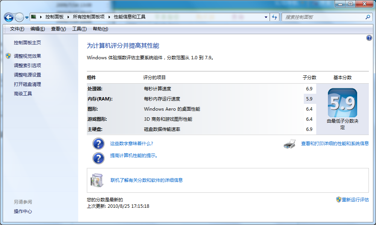This screenshot has height=225, width=376.
Task: Click 磁盘数据传输速率 description text
Action: coord(162,129)
